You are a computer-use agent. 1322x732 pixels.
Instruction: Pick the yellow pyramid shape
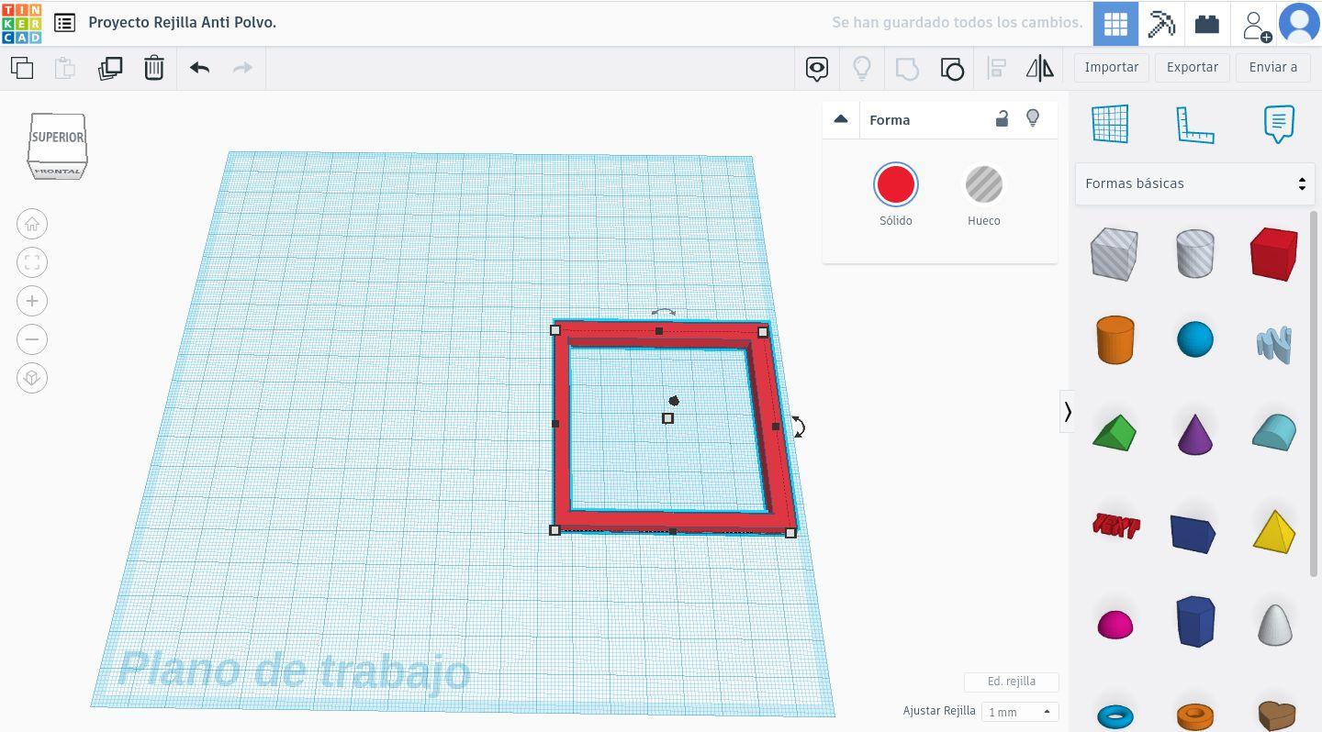1274,531
